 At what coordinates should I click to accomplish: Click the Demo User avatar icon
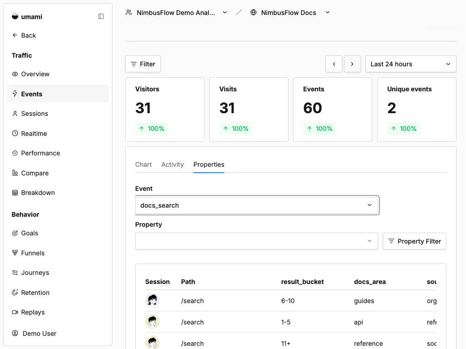[x=15, y=333]
